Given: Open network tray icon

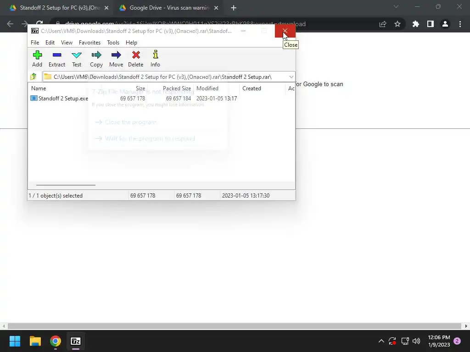Looking at the screenshot, I should [405, 341].
